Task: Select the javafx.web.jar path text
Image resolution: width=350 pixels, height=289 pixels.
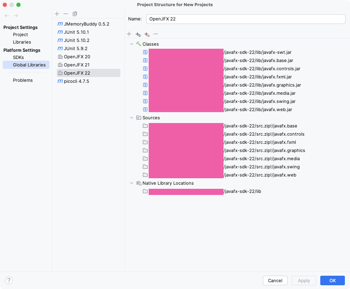Action: [258, 109]
